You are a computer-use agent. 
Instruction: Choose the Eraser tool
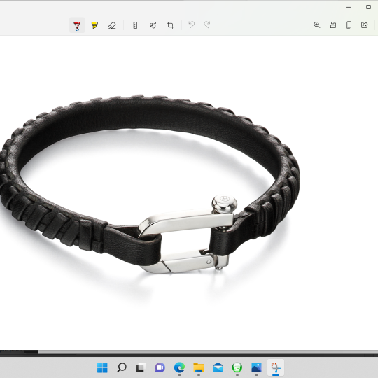[x=112, y=24]
